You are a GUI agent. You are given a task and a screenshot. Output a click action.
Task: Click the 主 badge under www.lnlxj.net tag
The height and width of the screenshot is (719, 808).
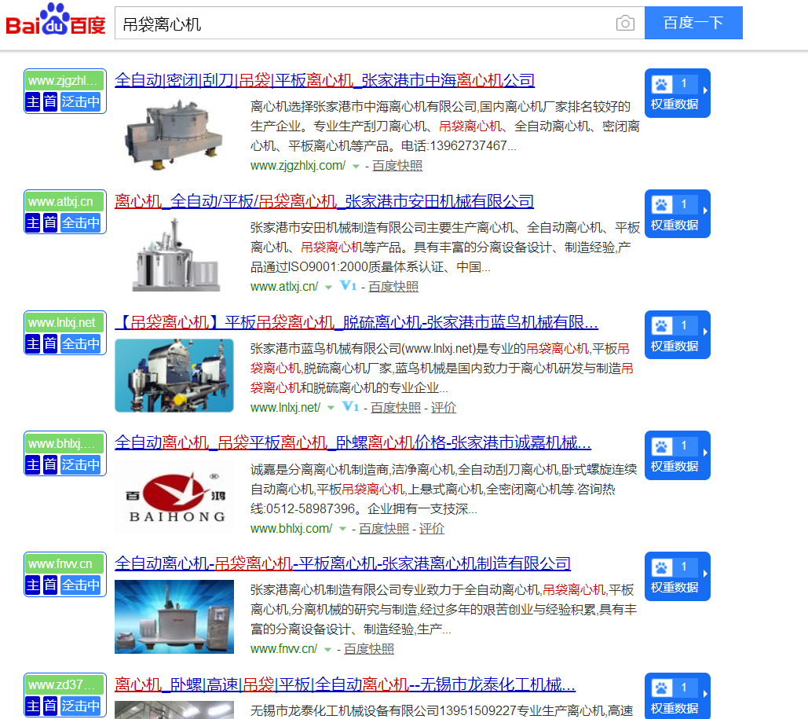coord(32,343)
